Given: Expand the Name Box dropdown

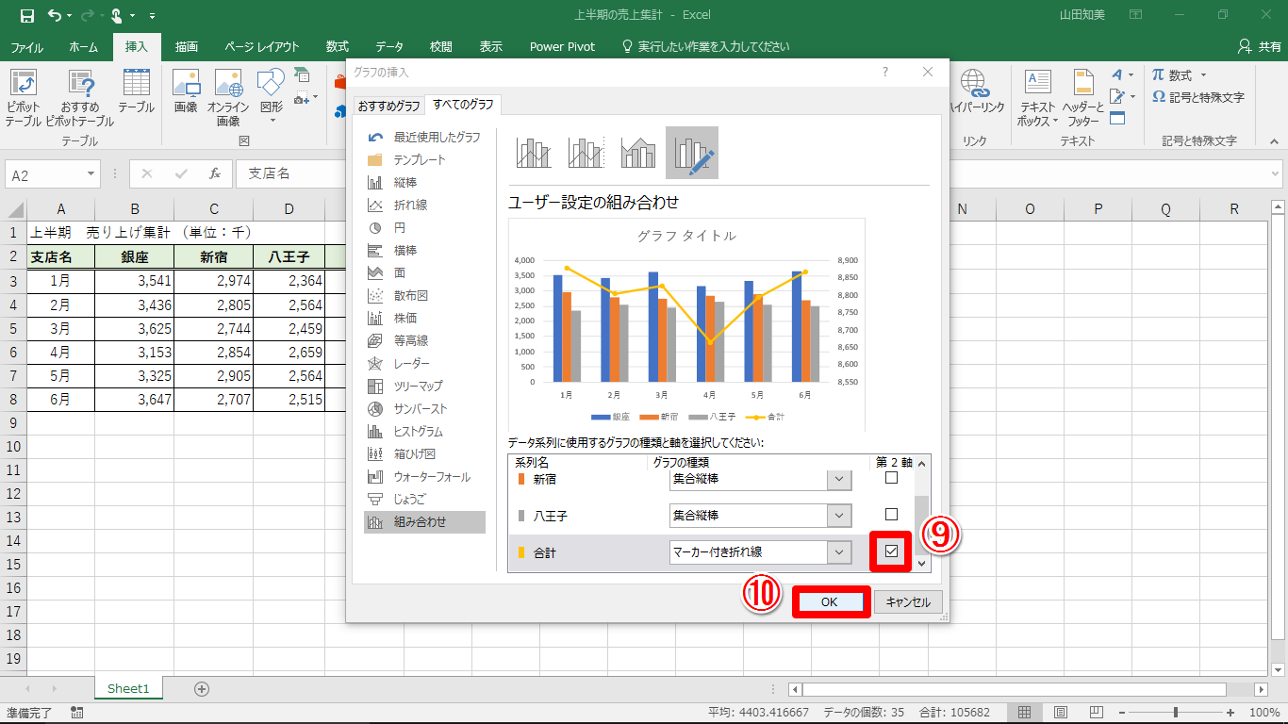Looking at the screenshot, I should tap(91, 174).
